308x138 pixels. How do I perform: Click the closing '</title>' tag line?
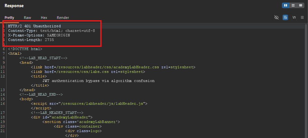tap(40, 85)
